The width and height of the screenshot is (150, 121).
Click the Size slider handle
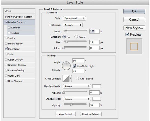pos(66,42)
